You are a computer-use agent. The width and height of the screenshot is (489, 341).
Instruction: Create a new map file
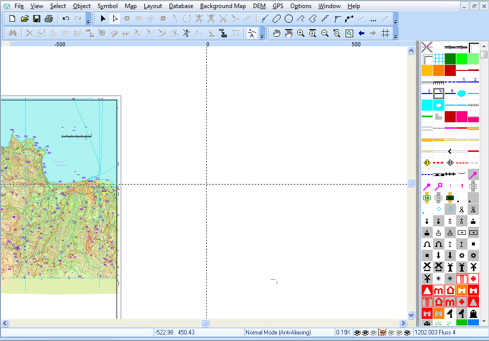pyautogui.click(x=13, y=19)
